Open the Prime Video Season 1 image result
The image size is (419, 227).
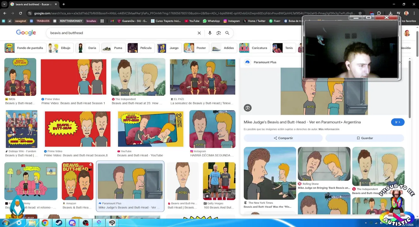click(73, 77)
